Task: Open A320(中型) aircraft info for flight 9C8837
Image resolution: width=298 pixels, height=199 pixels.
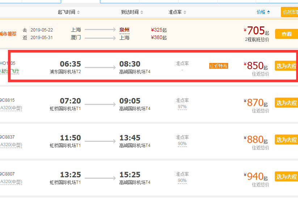Action: (x=11, y=145)
